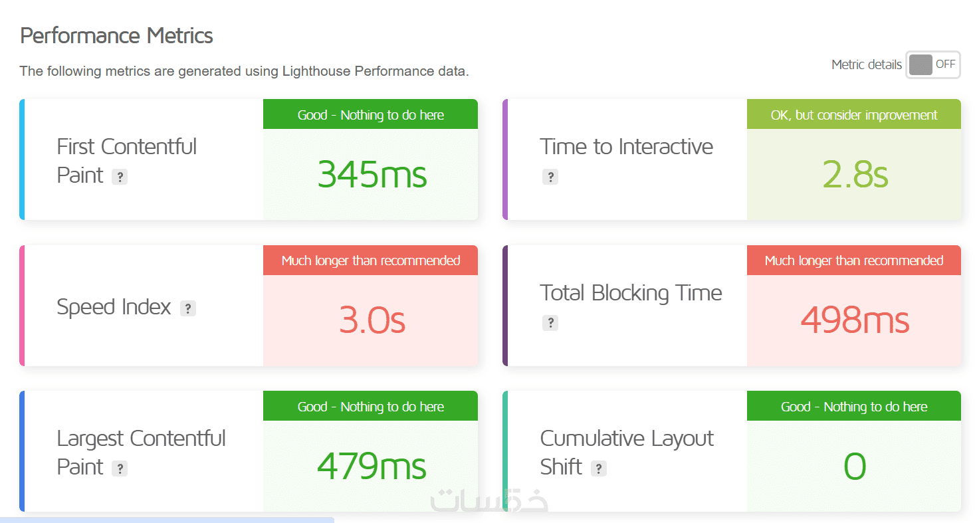Click the 'OK, but consider improvement' status banner

coord(854,115)
